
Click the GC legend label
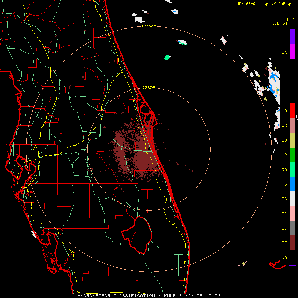(284, 228)
